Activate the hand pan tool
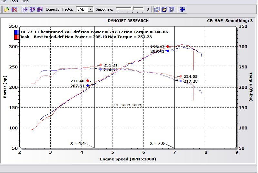The image size is (258, 173). (164, 9)
